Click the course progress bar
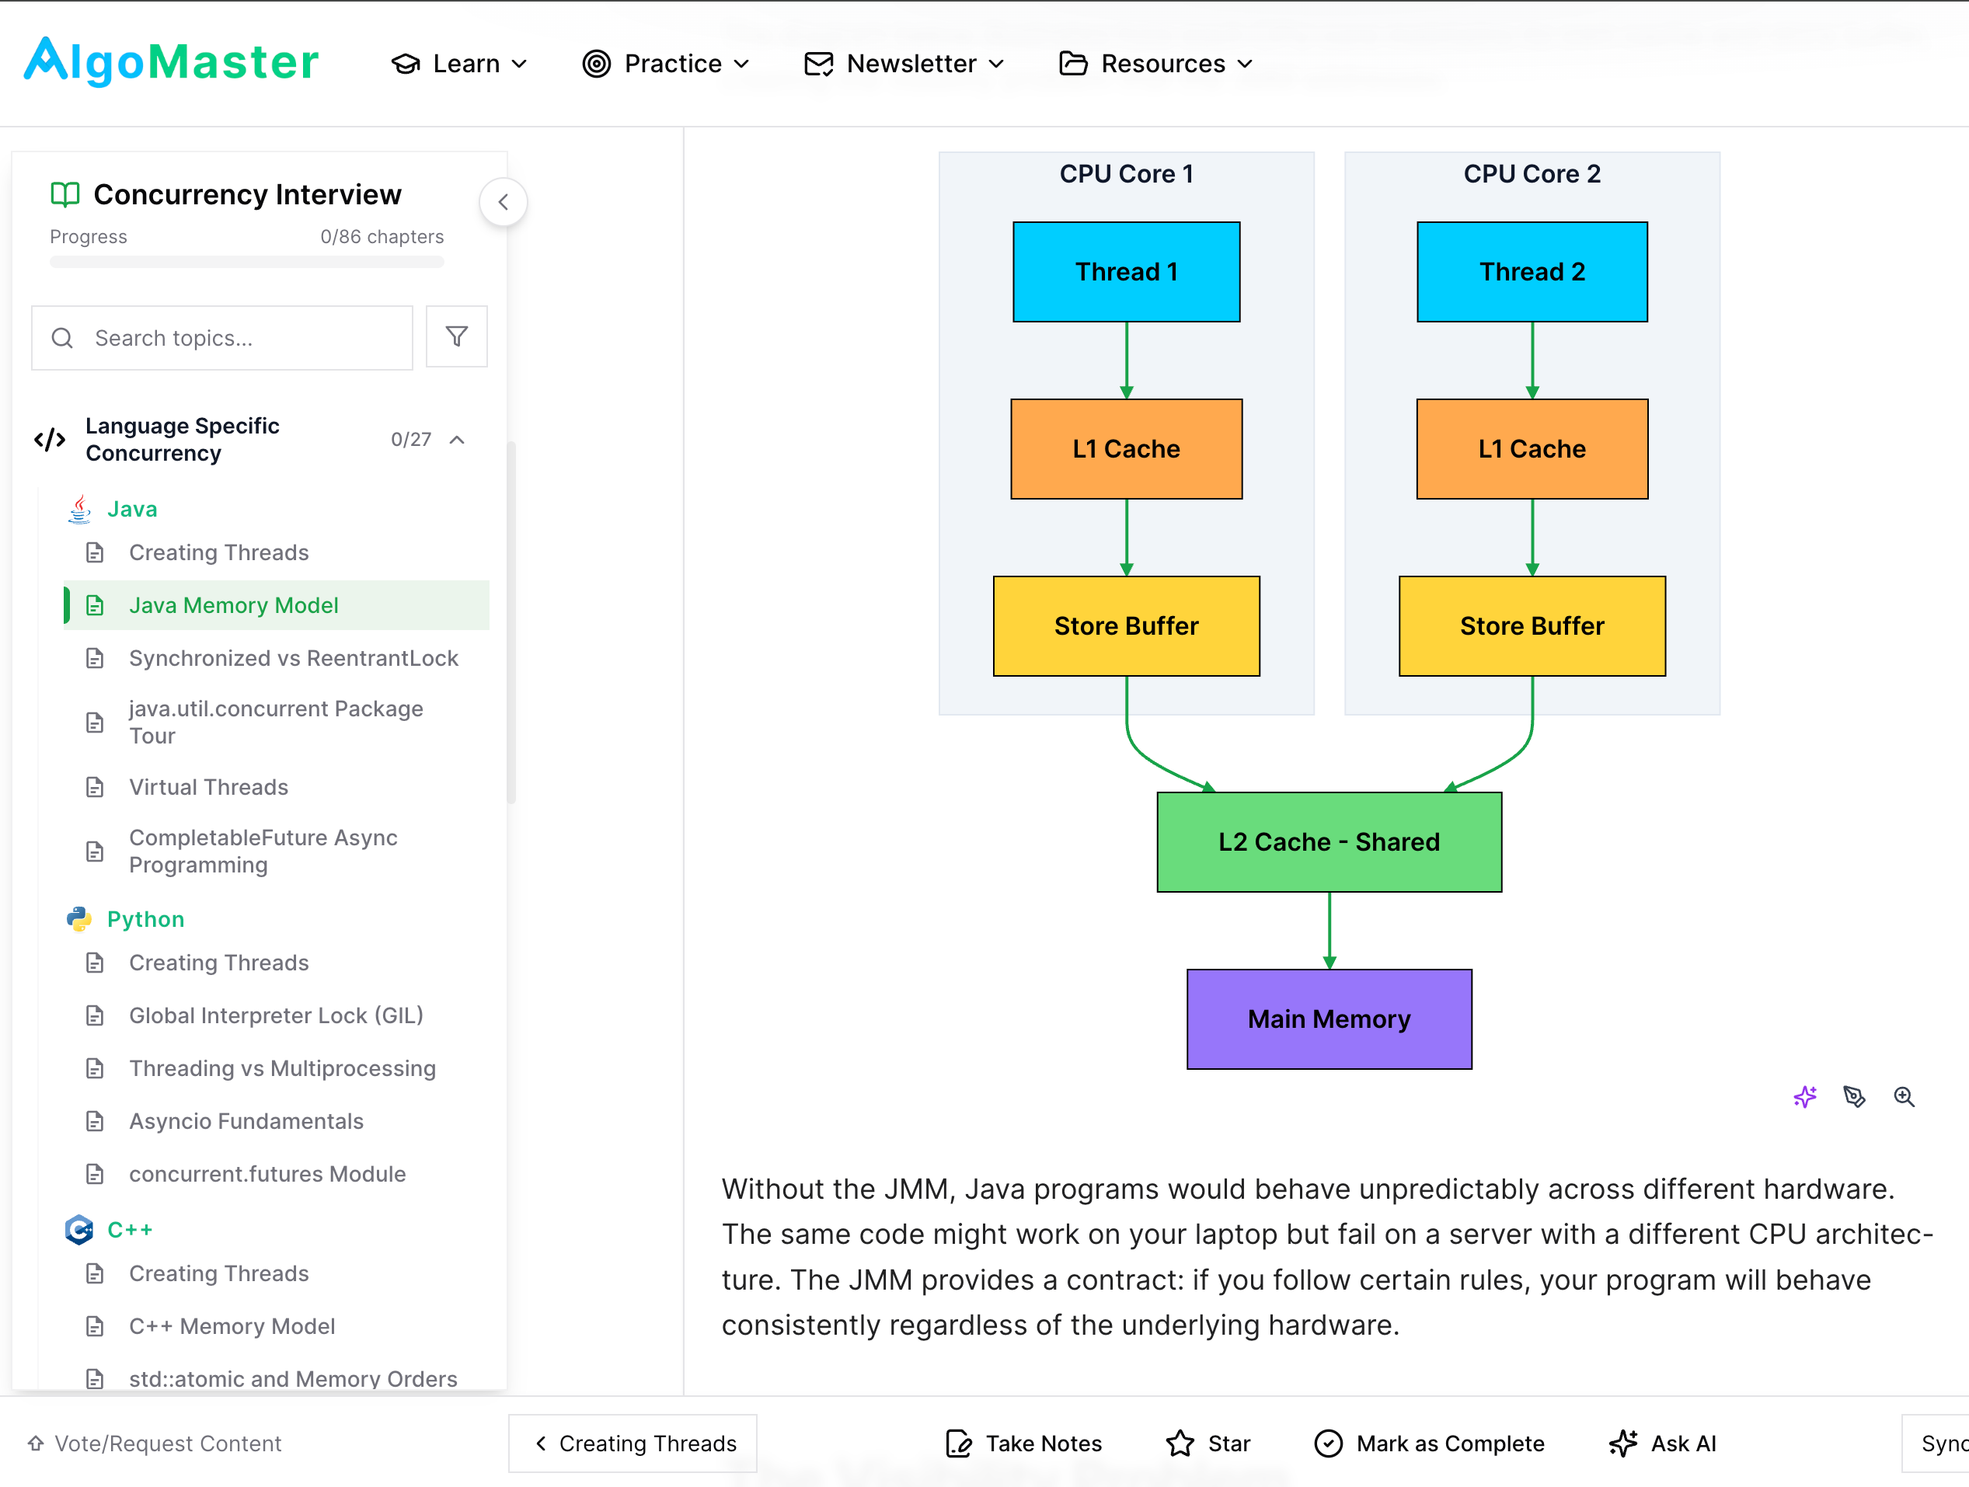This screenshot has width=1969, height=1487. (246, 262)
